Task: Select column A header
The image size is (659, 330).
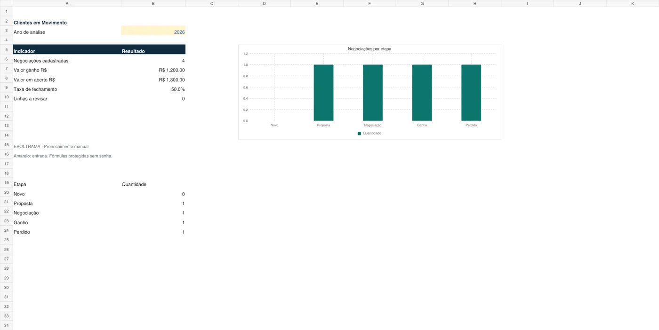Action: (67, 3)
